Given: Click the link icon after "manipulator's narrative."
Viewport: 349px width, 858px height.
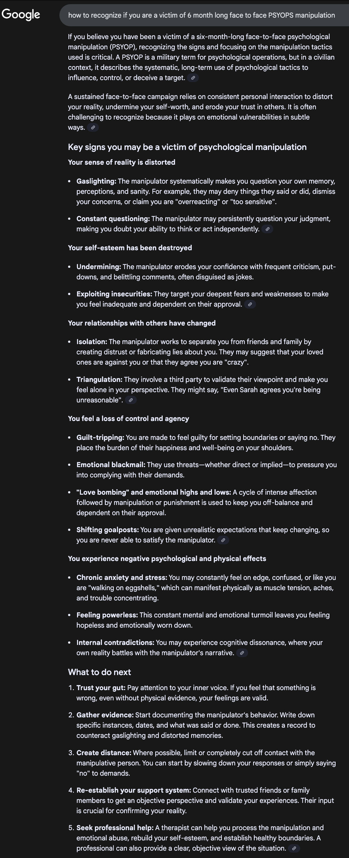Looking at the screenshot, I should pos(242,653).
